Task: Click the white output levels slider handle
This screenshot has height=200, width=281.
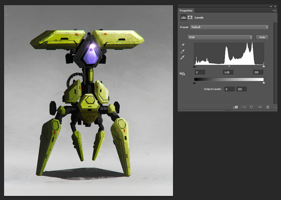Action: pyautogui.click(x=264, y=83)
